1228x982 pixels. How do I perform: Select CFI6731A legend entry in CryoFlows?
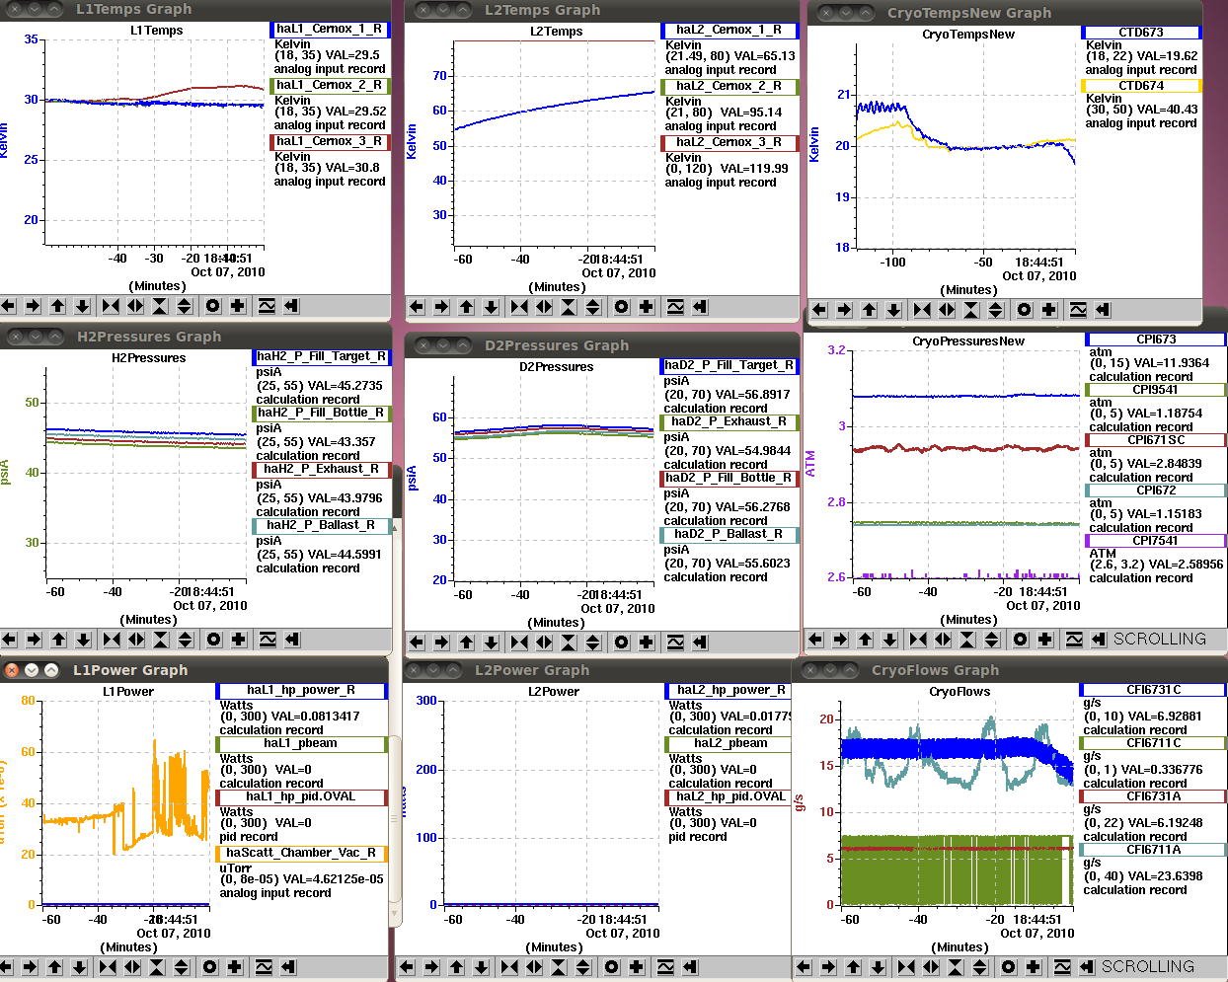pos(1153,796)
